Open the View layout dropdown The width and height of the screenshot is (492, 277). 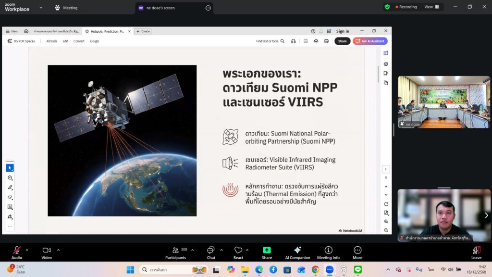(x=431, y=7)
